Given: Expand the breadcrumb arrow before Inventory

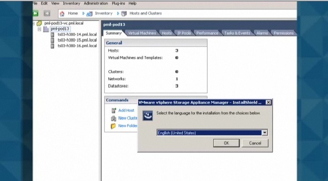Looking at the screenshot, I should [x=83, y=13].
